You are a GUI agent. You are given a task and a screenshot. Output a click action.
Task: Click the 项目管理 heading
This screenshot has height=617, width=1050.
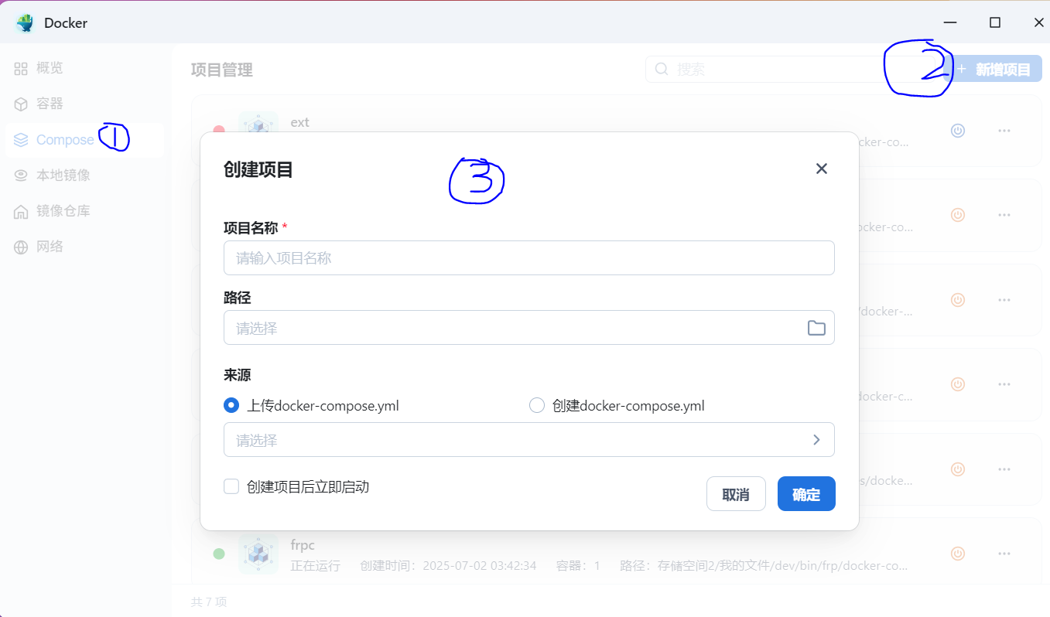coord(222,70)
